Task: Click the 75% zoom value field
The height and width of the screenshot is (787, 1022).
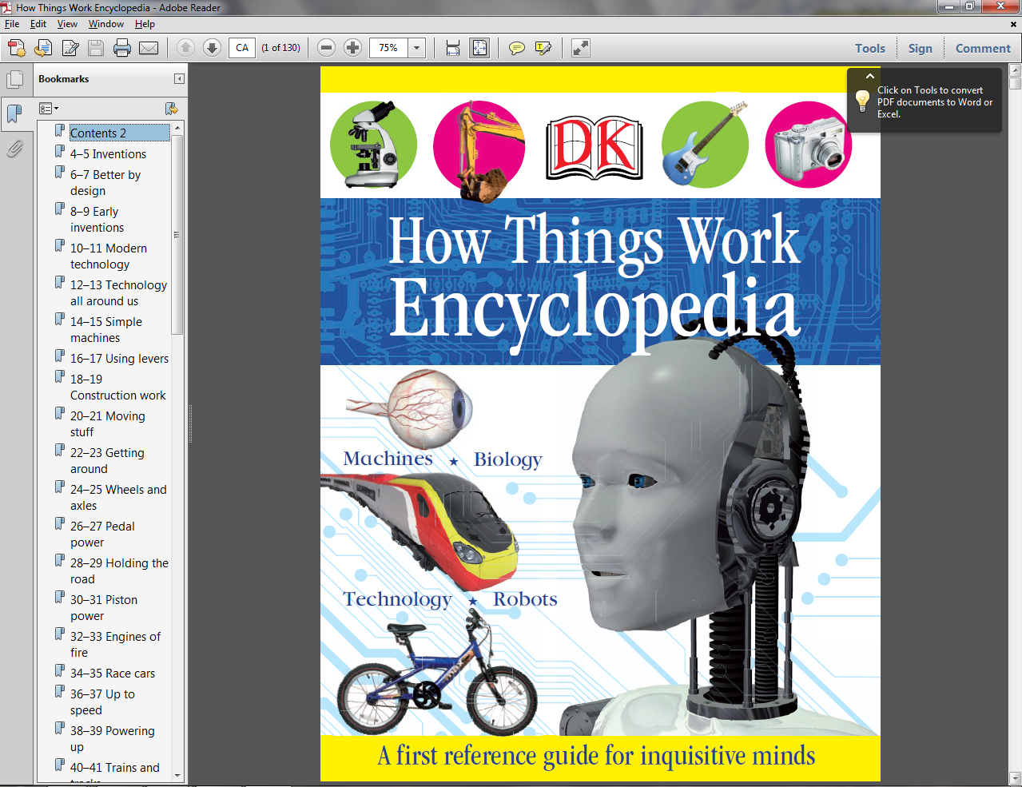Action: tap(389, 48)
